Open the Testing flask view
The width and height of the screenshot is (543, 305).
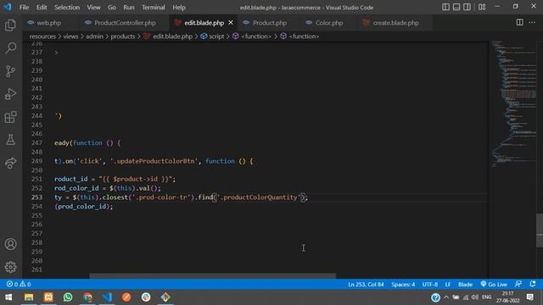[x=10, y=140]
